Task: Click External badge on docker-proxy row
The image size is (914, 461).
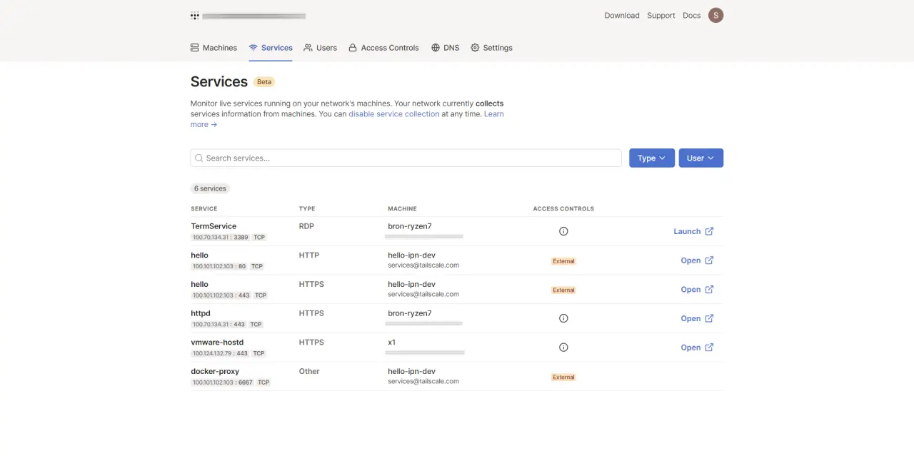Action: tap(563, 378)
